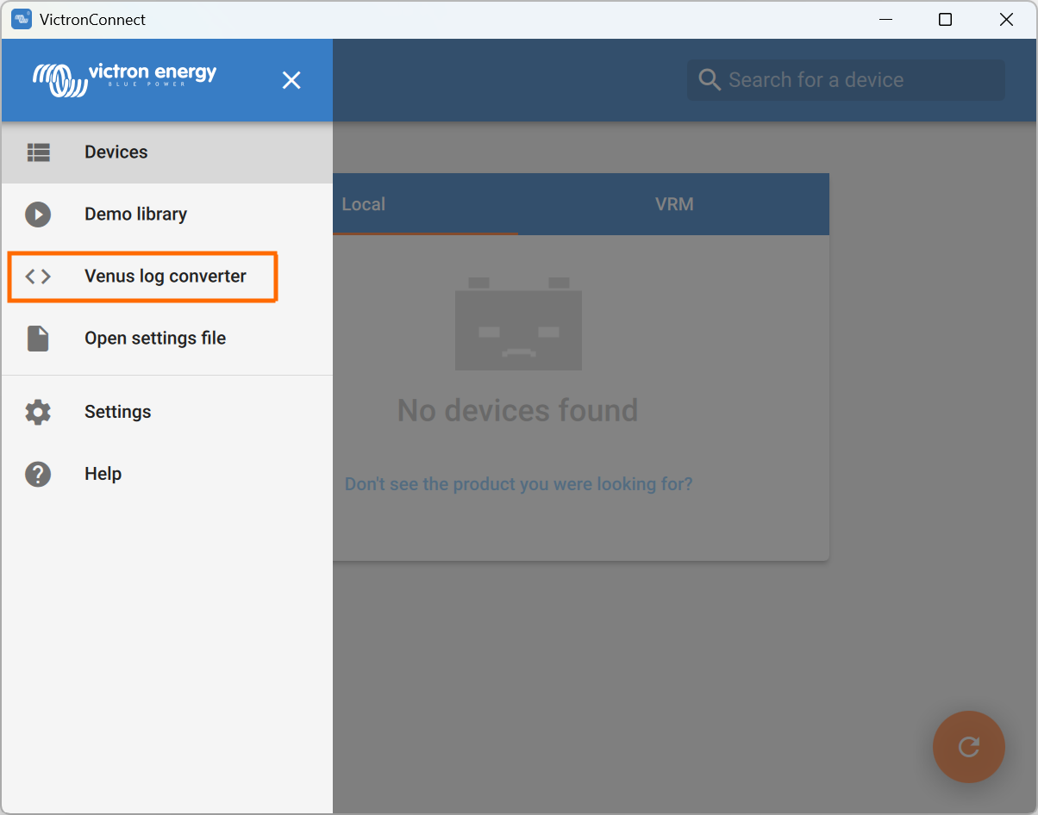The height and width of the screenshot is (815, 1038).
Task: Click the Help question mark icon
Action: tap(38, 474)
